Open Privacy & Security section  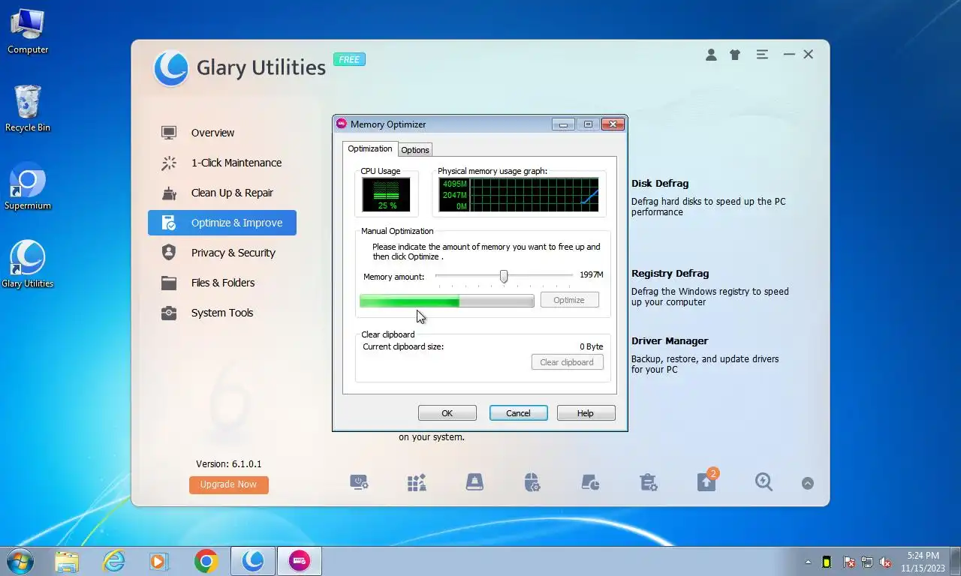[x=222, y=253]
